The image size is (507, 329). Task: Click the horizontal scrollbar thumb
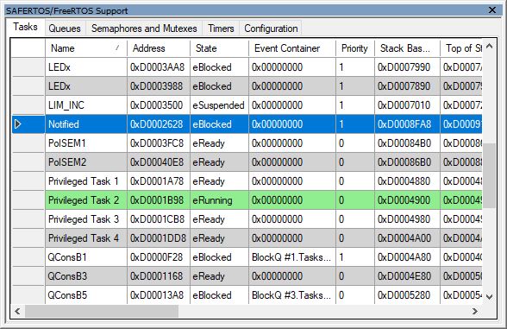tap(102, 311)
